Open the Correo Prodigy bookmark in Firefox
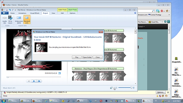The height and width of the screenshot is (103, 183). 155,15
